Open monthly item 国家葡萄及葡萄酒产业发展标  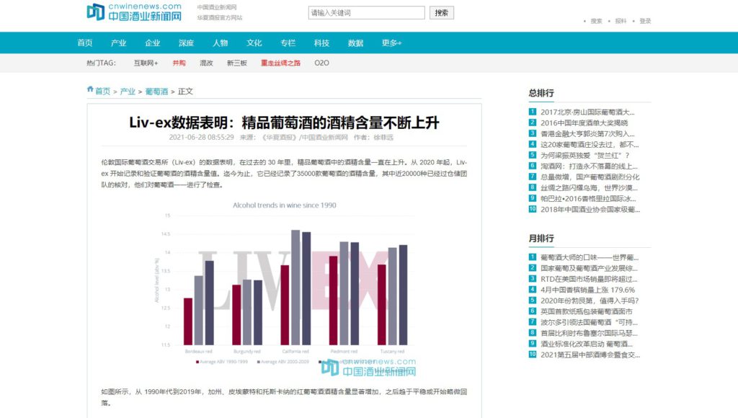click(x=589, y=268)
